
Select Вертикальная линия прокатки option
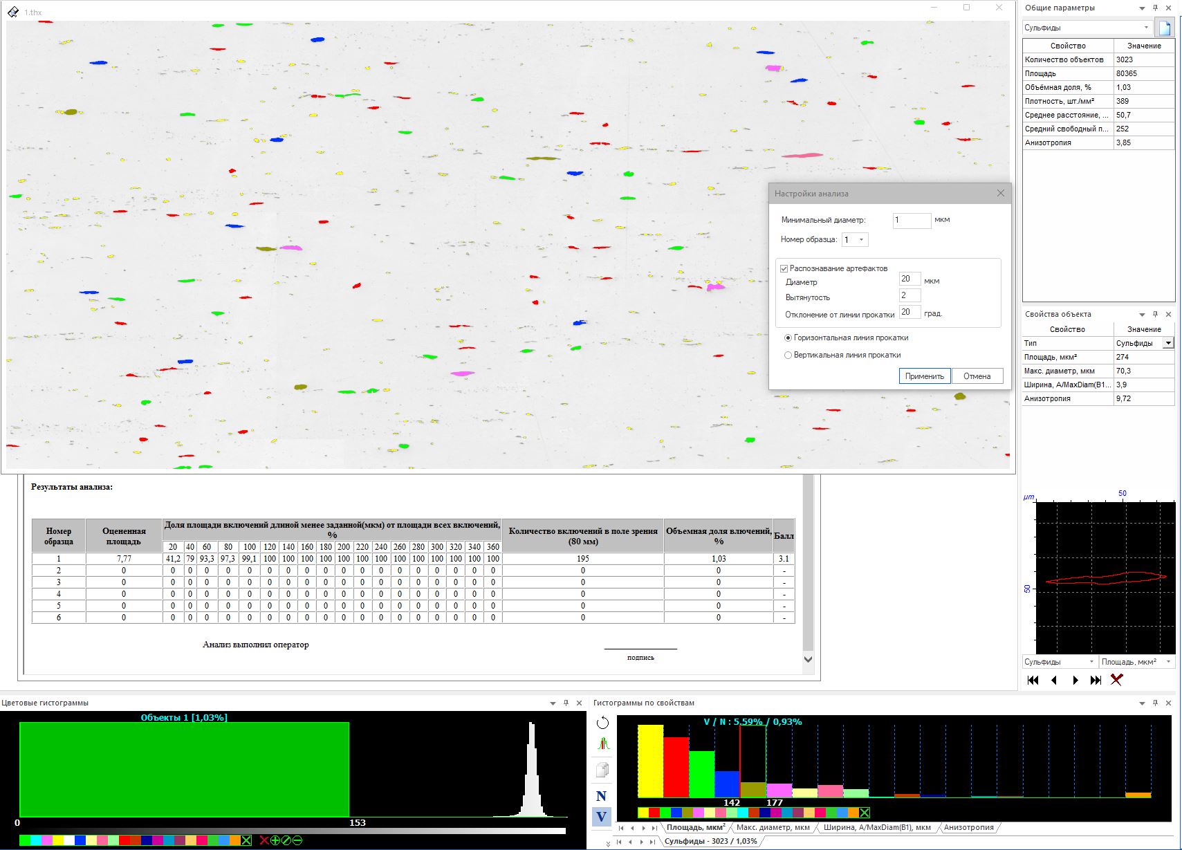[x=788, y=355]
